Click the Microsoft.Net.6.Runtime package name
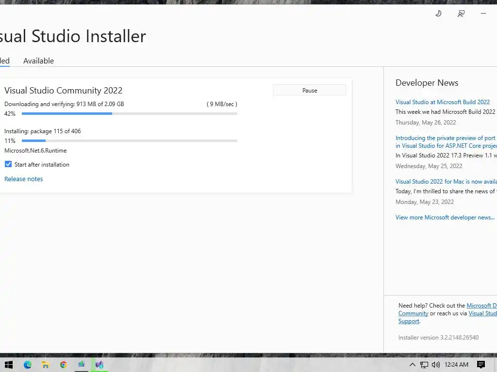This screenshot has width=497, height=372. pyautogui.click(x=35, y=151)
